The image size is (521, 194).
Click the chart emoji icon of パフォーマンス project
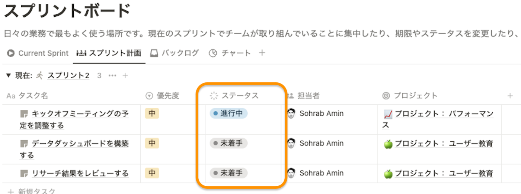[x=388, y=114]
